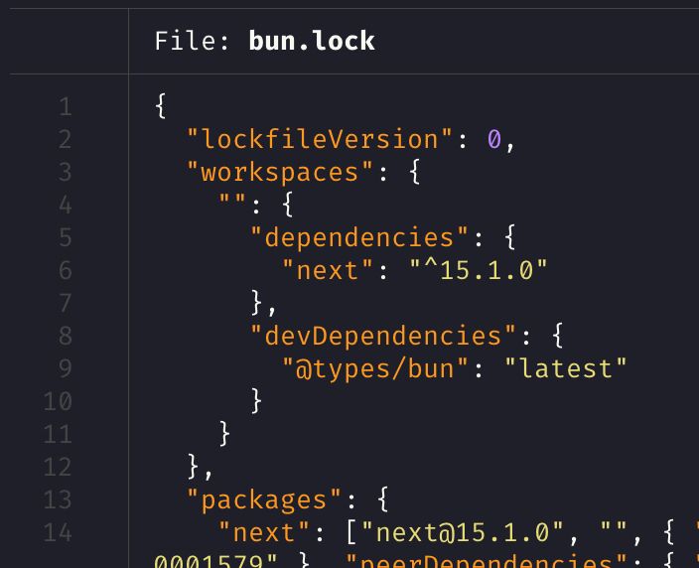Image resolution: width=699 pixels, height=568 pixels.
Task: Click the "peerDependencies" text on wrapped line
Action: [487, 561]
